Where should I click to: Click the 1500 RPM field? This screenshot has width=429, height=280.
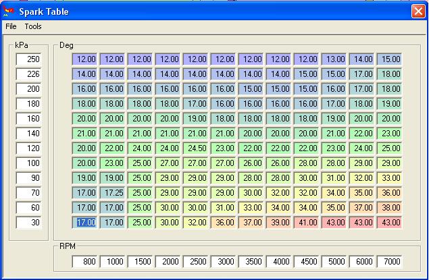point(140,261)
